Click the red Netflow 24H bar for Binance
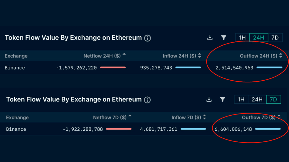This screenshot has height=162, width=289. point(113,67)
